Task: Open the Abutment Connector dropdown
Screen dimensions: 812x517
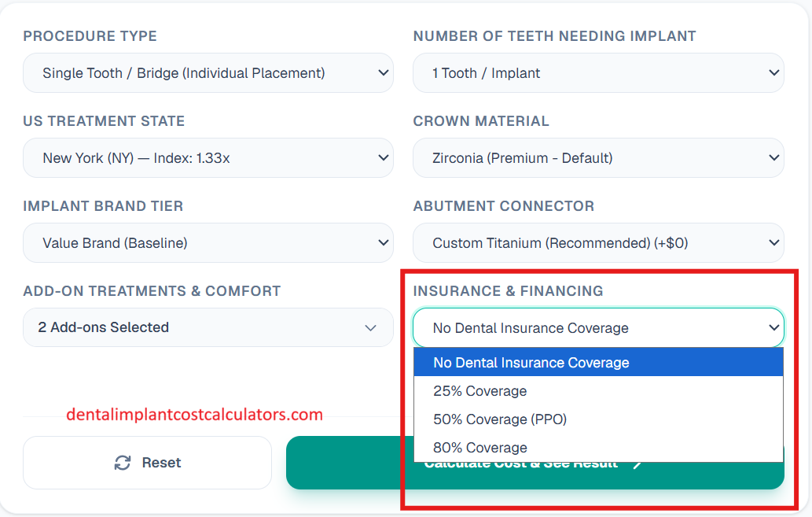Action: pos(598,243)
